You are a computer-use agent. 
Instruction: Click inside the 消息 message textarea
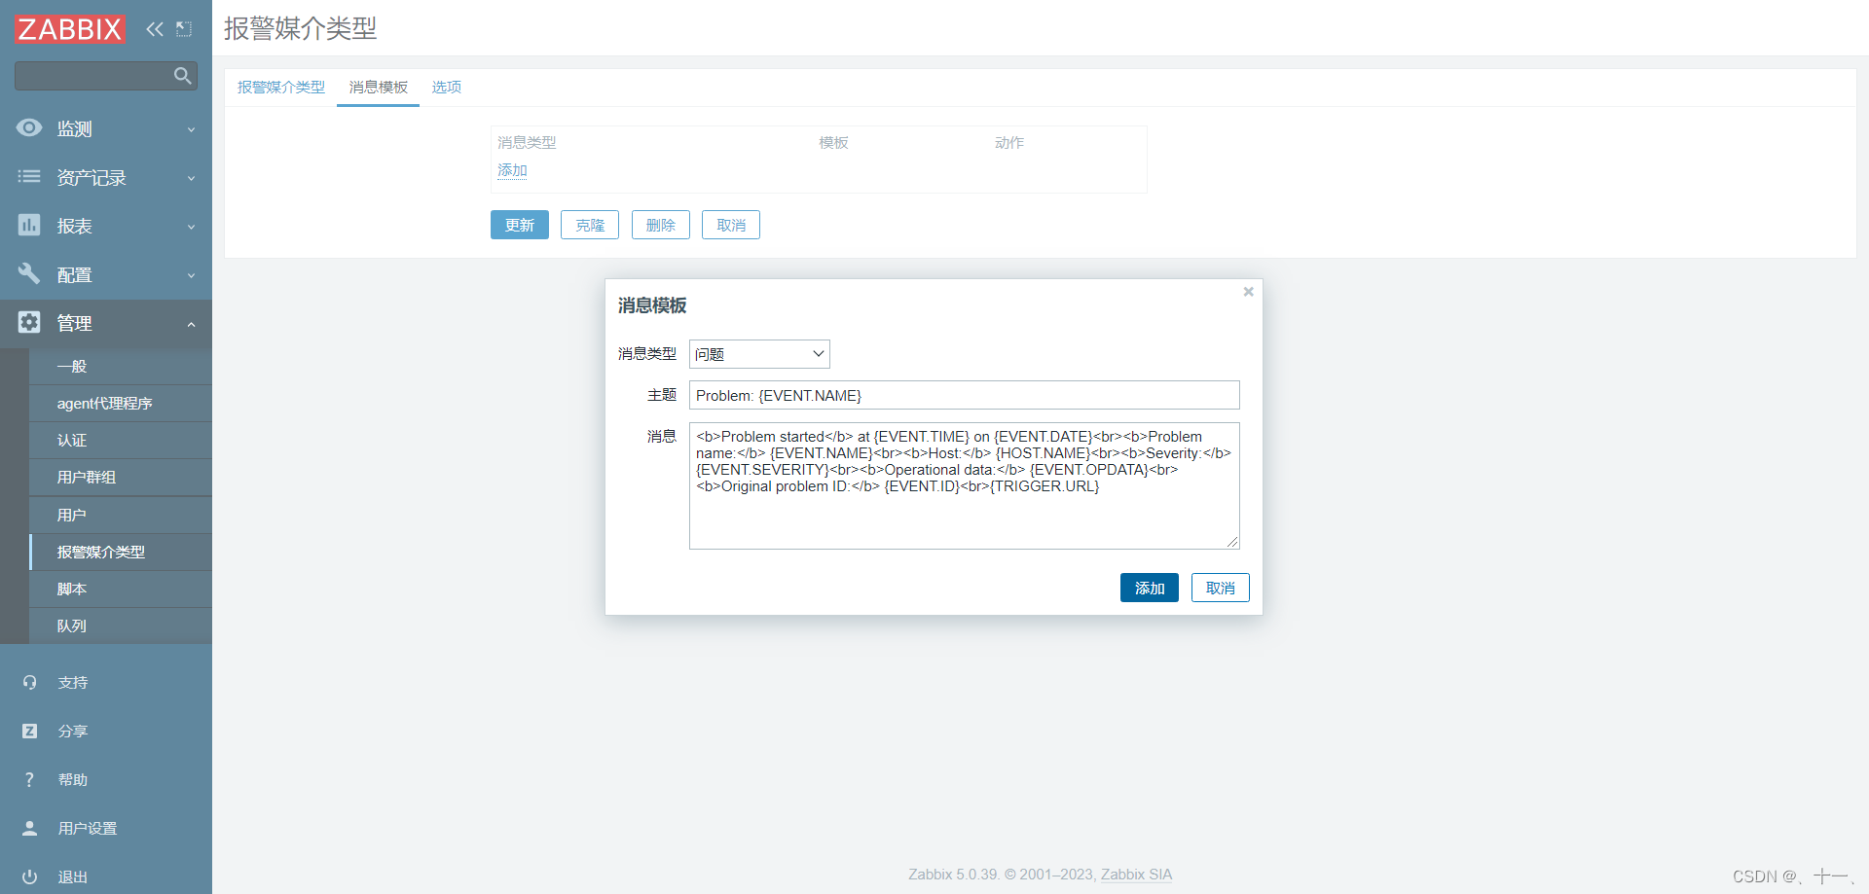pos(965,485)
